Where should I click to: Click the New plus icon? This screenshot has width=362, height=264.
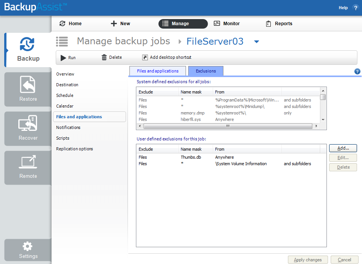[113, 24]
